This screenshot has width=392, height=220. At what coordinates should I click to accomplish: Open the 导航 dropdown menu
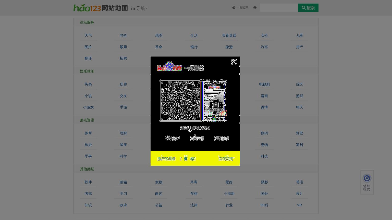pyautogui.click(x=139, y=8)
